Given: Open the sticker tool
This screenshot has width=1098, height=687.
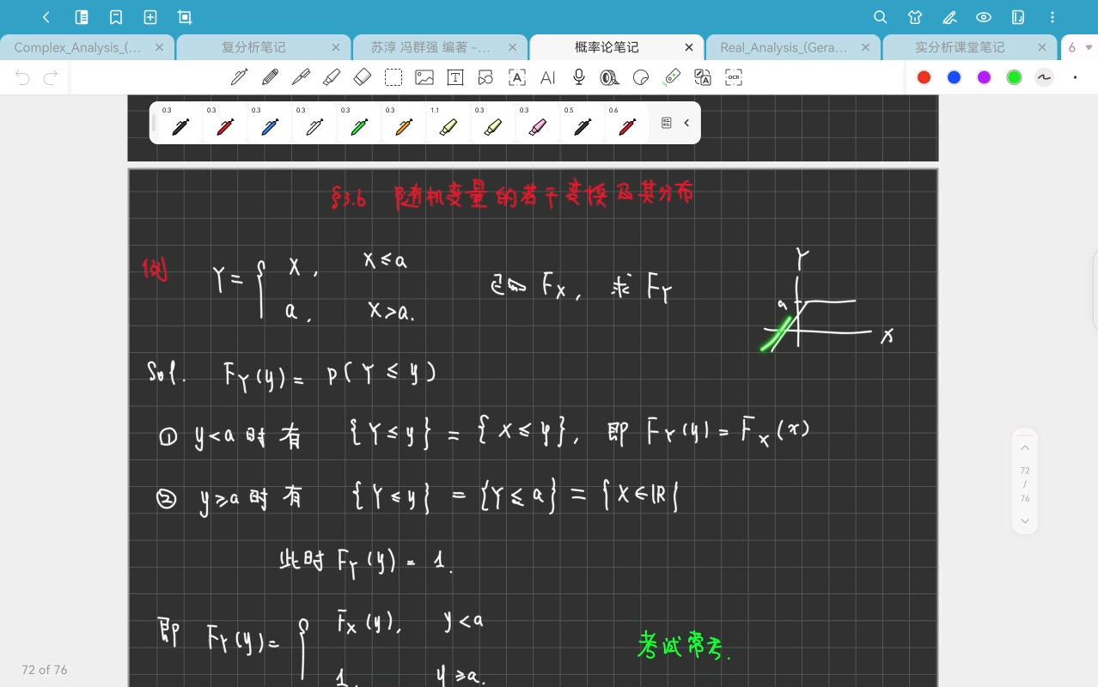Looking at the screenshot, I should (641, 77).
